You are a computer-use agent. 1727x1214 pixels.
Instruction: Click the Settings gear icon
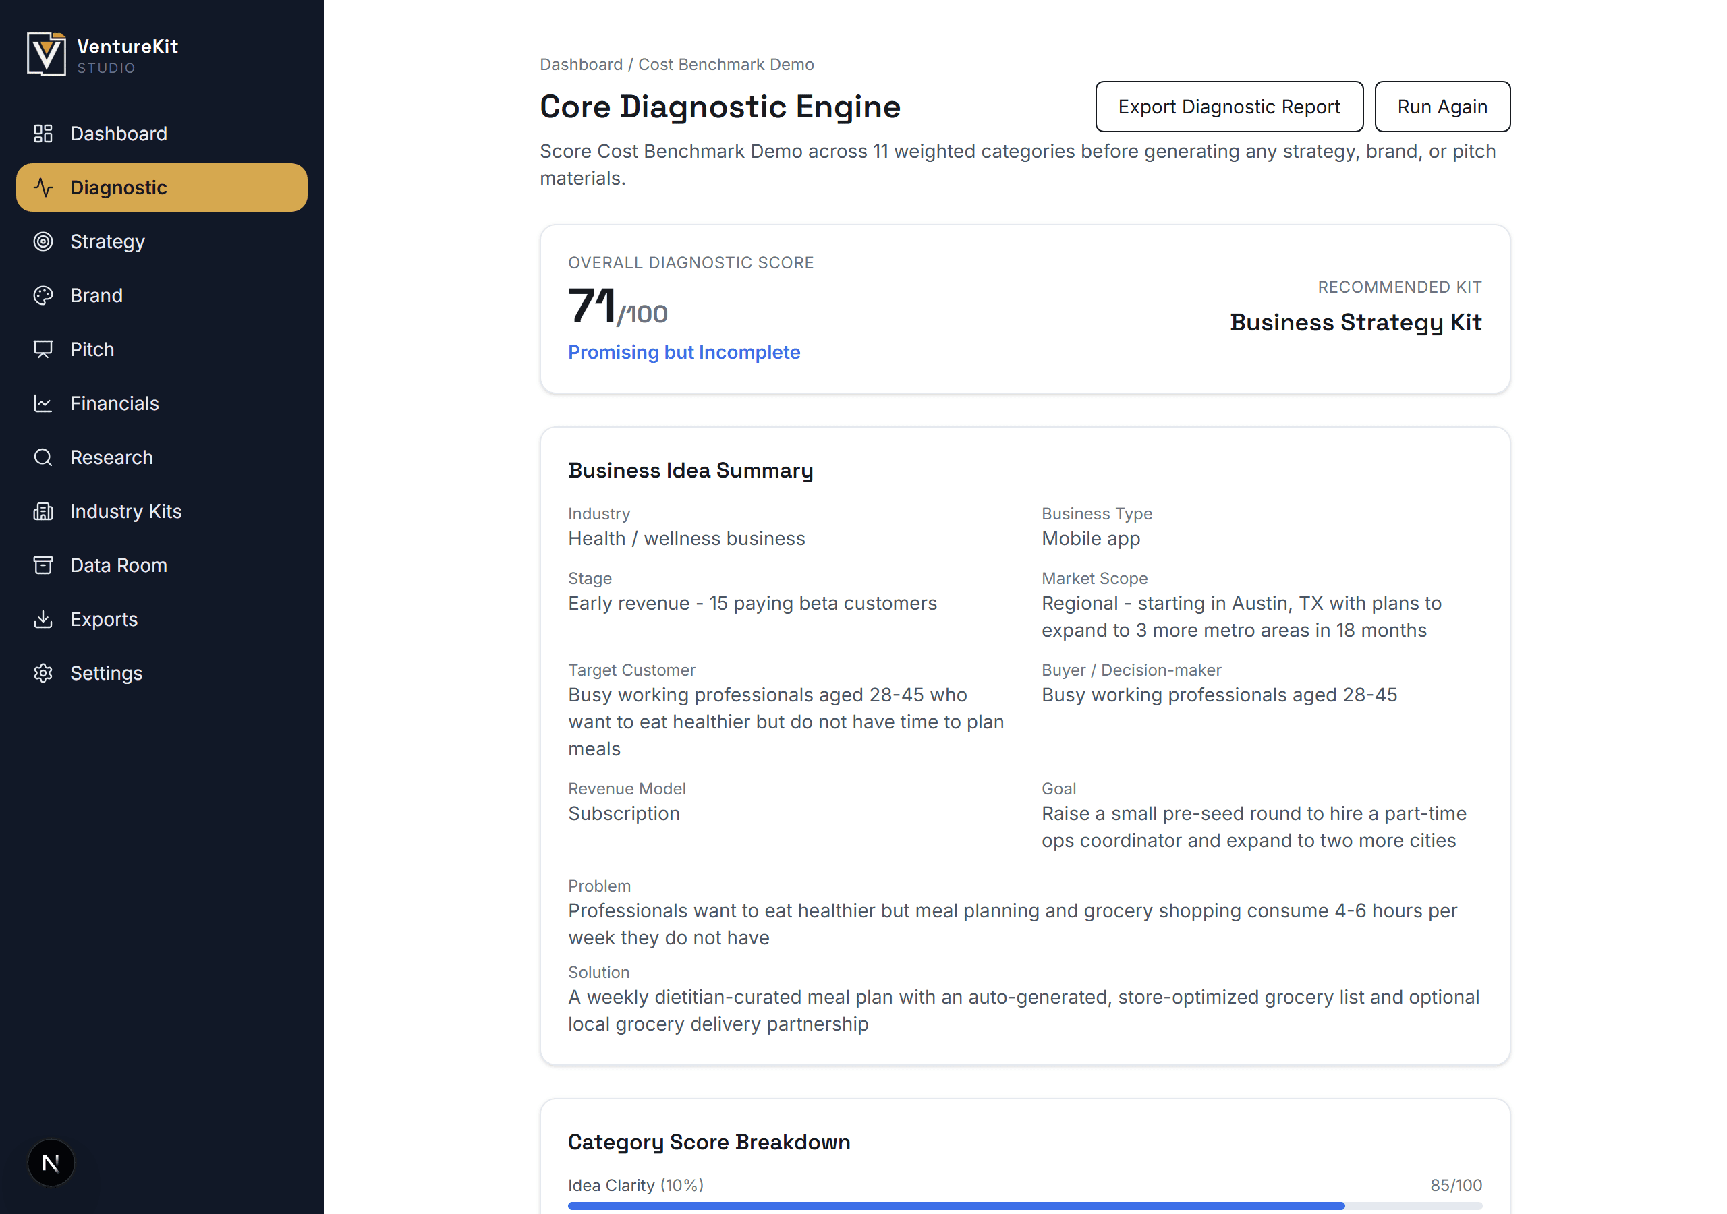tap(43, 673)
